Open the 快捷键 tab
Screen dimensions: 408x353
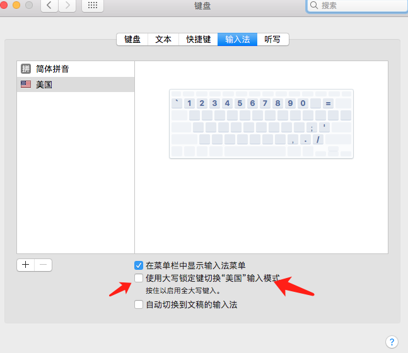[198, 39]
